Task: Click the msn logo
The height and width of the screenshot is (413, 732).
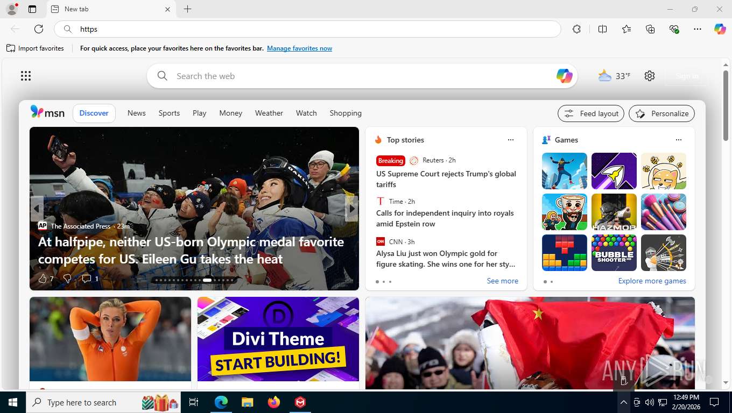Action: click(x=47, y=112)
